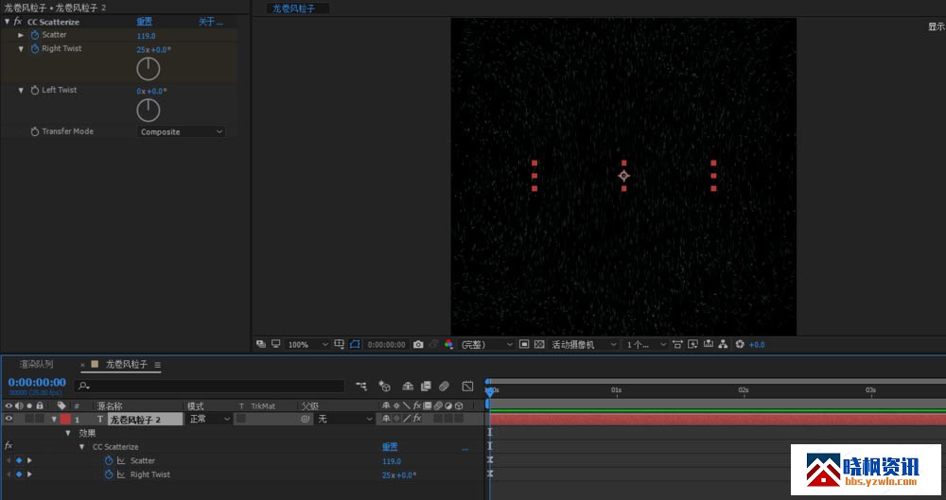This screenshot has width=946, height=500.
Task: Enable motion blur switch on layer 1
Action: (x=438, y=419)
